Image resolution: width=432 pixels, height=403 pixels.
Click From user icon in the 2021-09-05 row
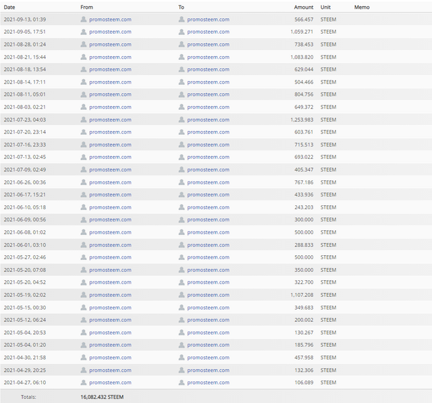(x=84, y=32)
